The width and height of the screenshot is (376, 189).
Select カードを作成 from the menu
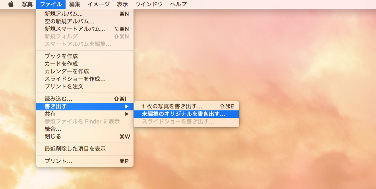85,64
